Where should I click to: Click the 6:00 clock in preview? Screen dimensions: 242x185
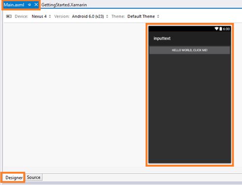pyautogui.click(x=226, y=29)
